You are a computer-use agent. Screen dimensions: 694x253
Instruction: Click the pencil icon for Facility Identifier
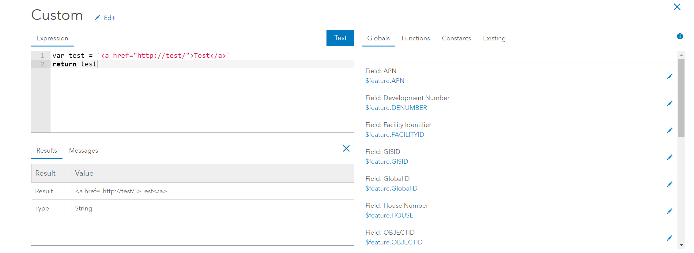[x=669, y=130]
